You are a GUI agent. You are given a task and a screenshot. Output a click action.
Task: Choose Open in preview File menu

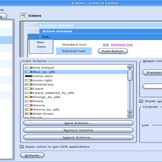[41, 47]
